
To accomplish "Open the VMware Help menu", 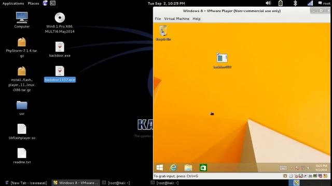I will click(x=197, y=19).
